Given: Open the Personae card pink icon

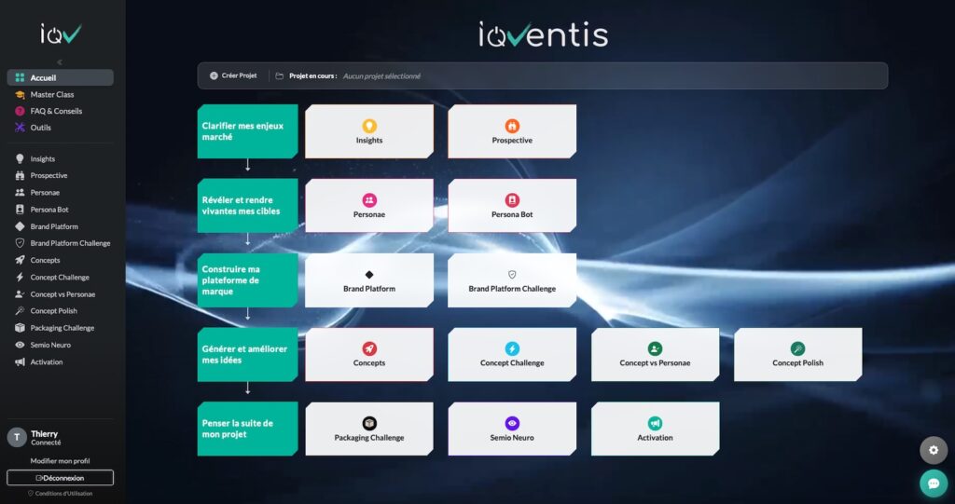Looking at the screenshot, I should [x=369, y=200].
